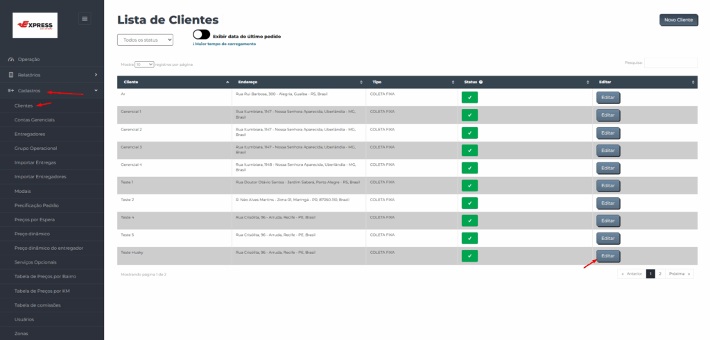Click the Pesquisa search input field
Screen dimensions: 710x340
[x=670, y=62]
